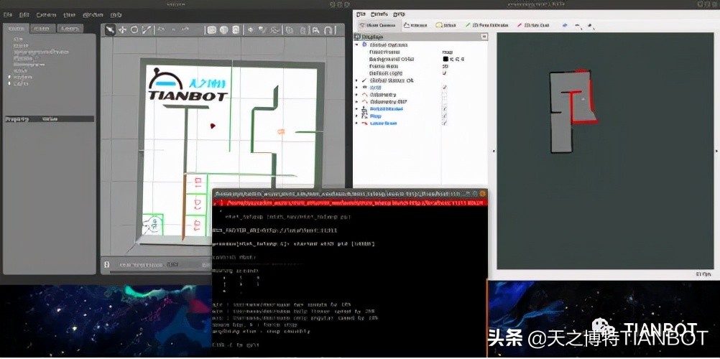
Task: Toggle the LaserScan display checkbox
Action: 445,123
